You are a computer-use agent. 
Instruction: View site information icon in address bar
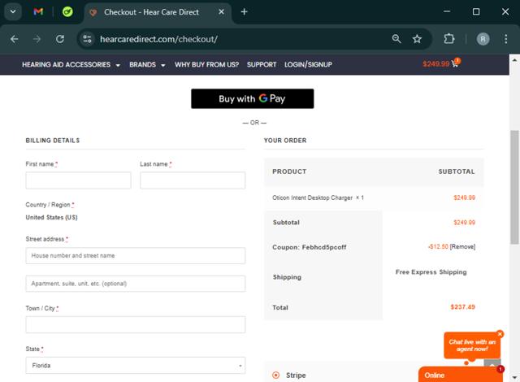pos(87,39)
